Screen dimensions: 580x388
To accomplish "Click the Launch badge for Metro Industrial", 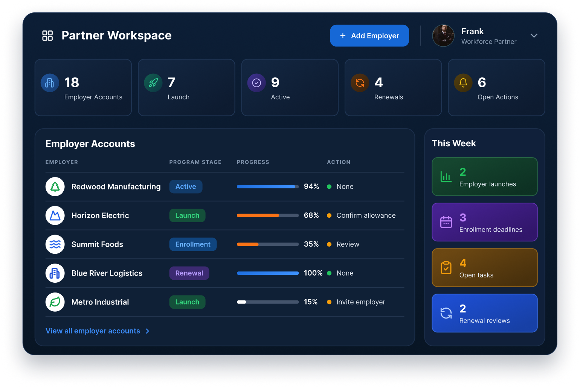I will pos(187,302).
